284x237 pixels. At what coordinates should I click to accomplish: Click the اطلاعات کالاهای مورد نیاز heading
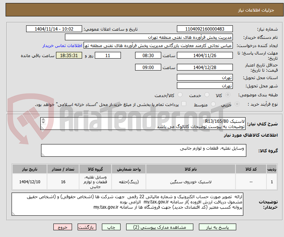tap(251, 135)
